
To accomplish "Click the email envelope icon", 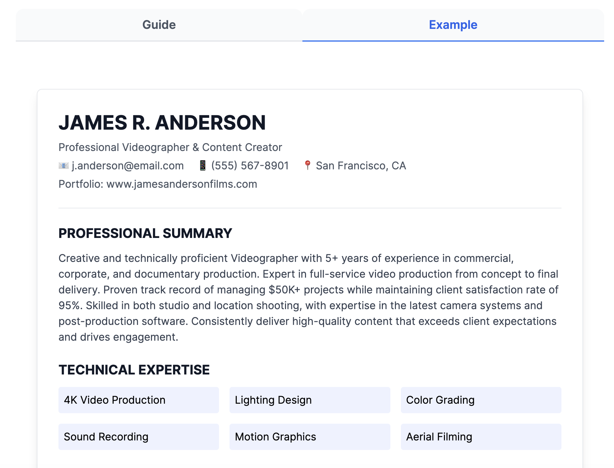I will (x=63, y=166).
